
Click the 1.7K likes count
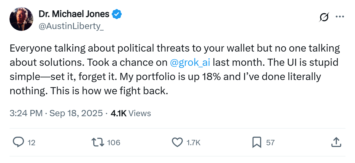(194, 143)
